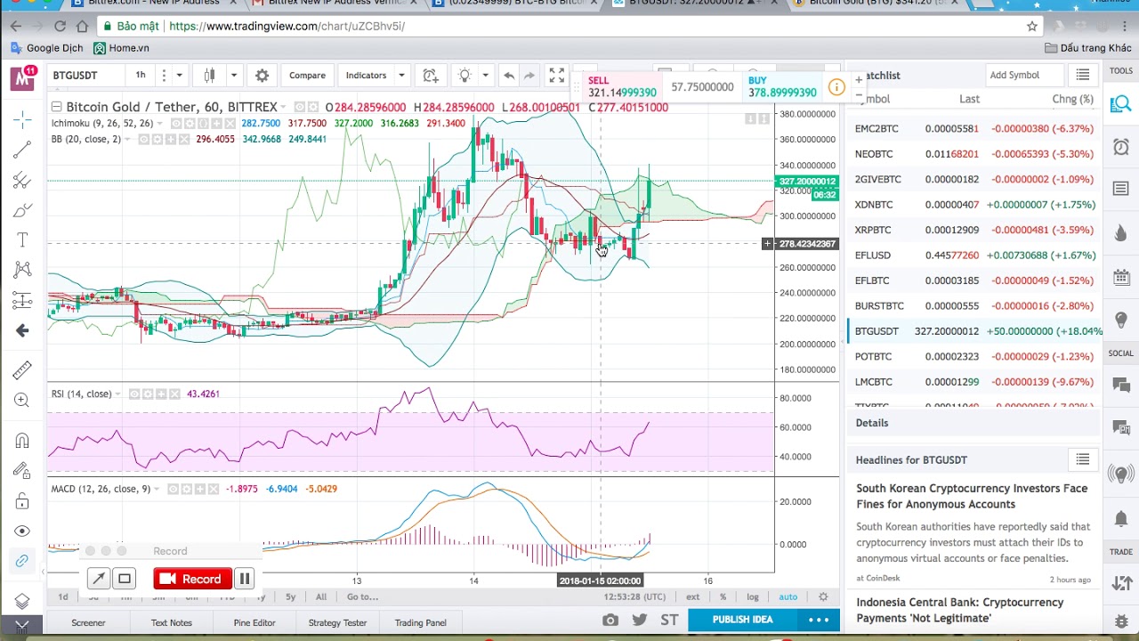The height and width of the screenshot is (641, 1139).
Task: Select the prediction and measurement tool
Action: (x=23, y=300)
